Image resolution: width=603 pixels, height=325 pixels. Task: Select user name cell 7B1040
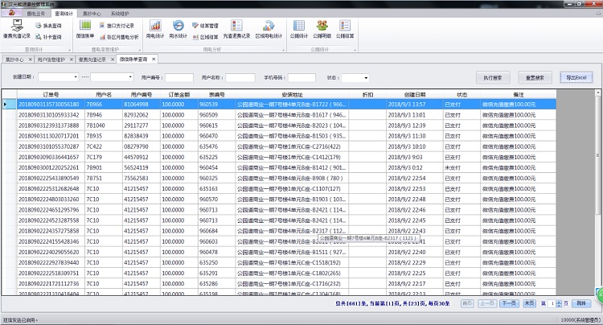104,125
